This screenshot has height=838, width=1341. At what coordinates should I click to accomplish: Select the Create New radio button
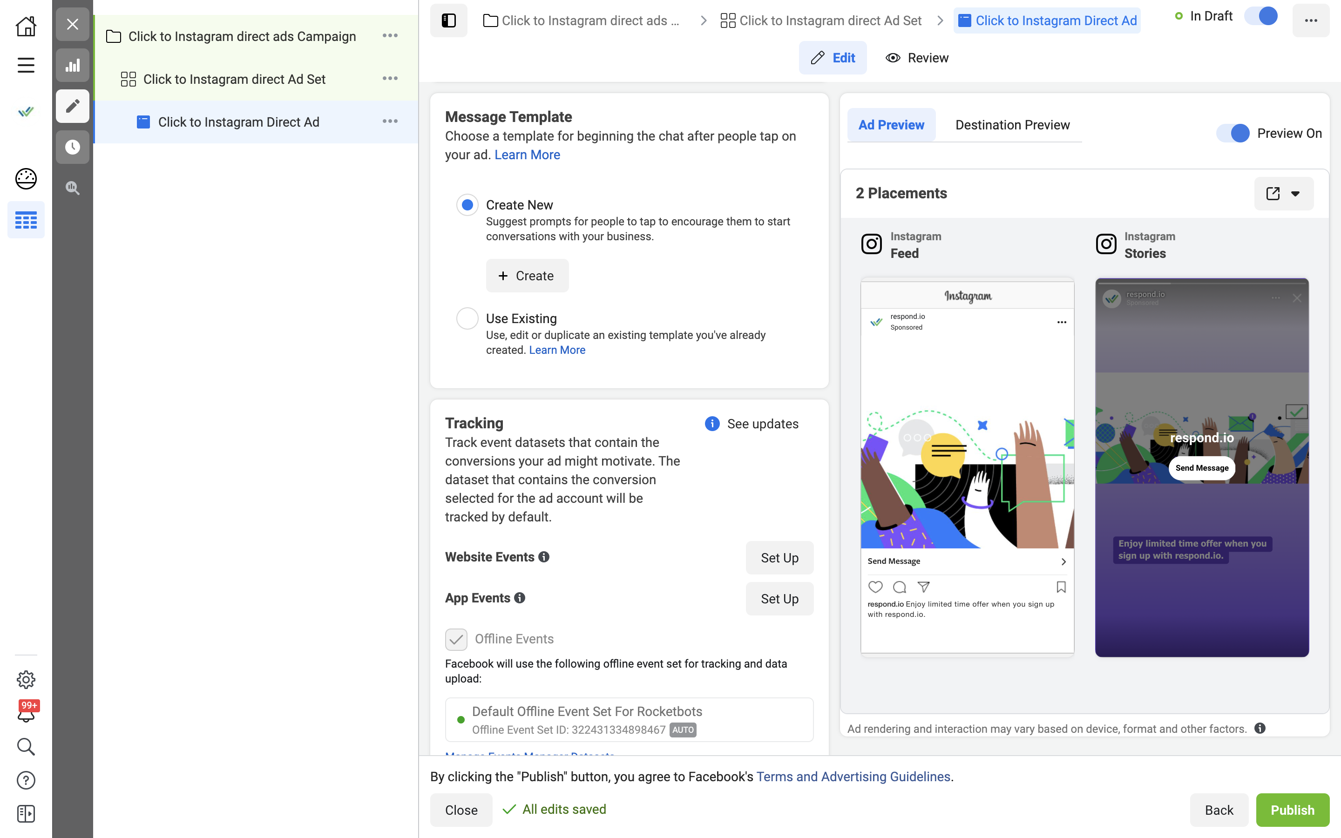[x=467, y=205]
